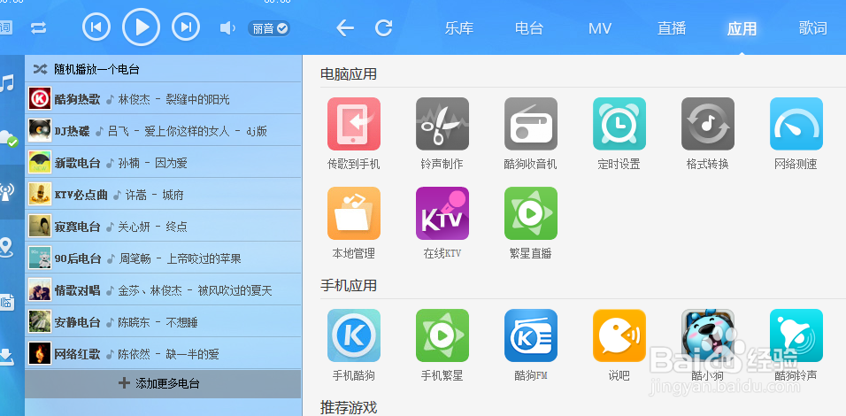Switch to the 直播 tab

(x=672, y=28)
